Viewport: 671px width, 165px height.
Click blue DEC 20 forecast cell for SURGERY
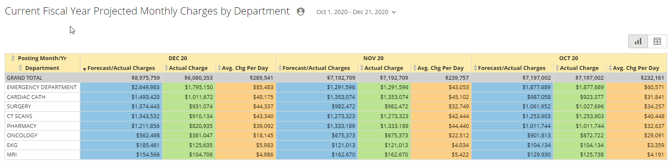[x=121, y=107]
